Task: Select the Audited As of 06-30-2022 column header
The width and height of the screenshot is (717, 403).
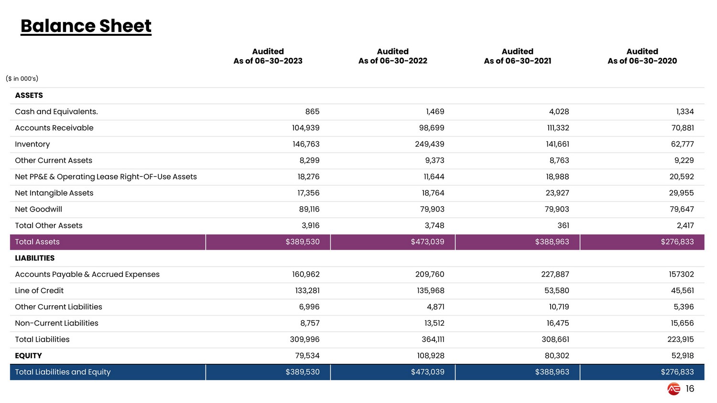Action: pyautogui.click(x=392, y=56)
